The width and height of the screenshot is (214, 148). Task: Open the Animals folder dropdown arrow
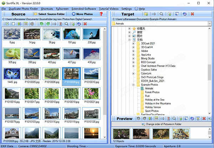tap(209, 24)
